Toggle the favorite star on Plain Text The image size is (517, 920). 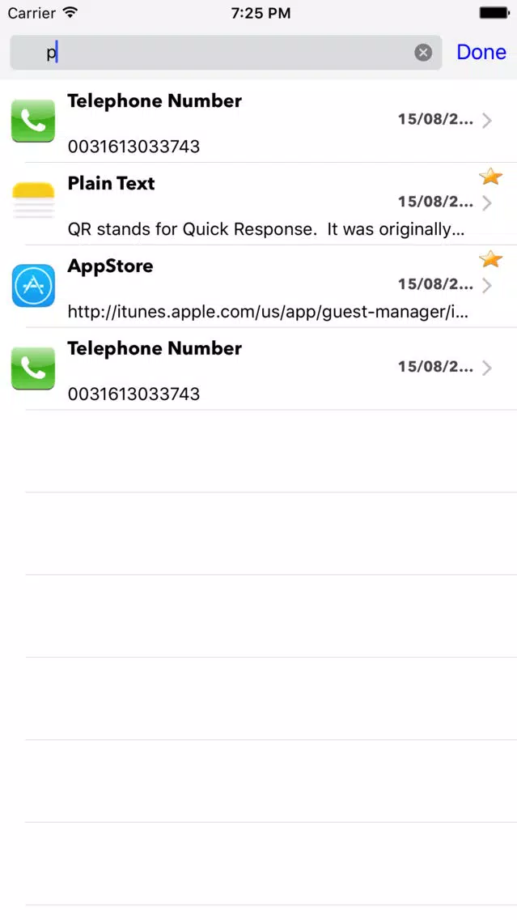pyautogui.click(x=490, y=176)
